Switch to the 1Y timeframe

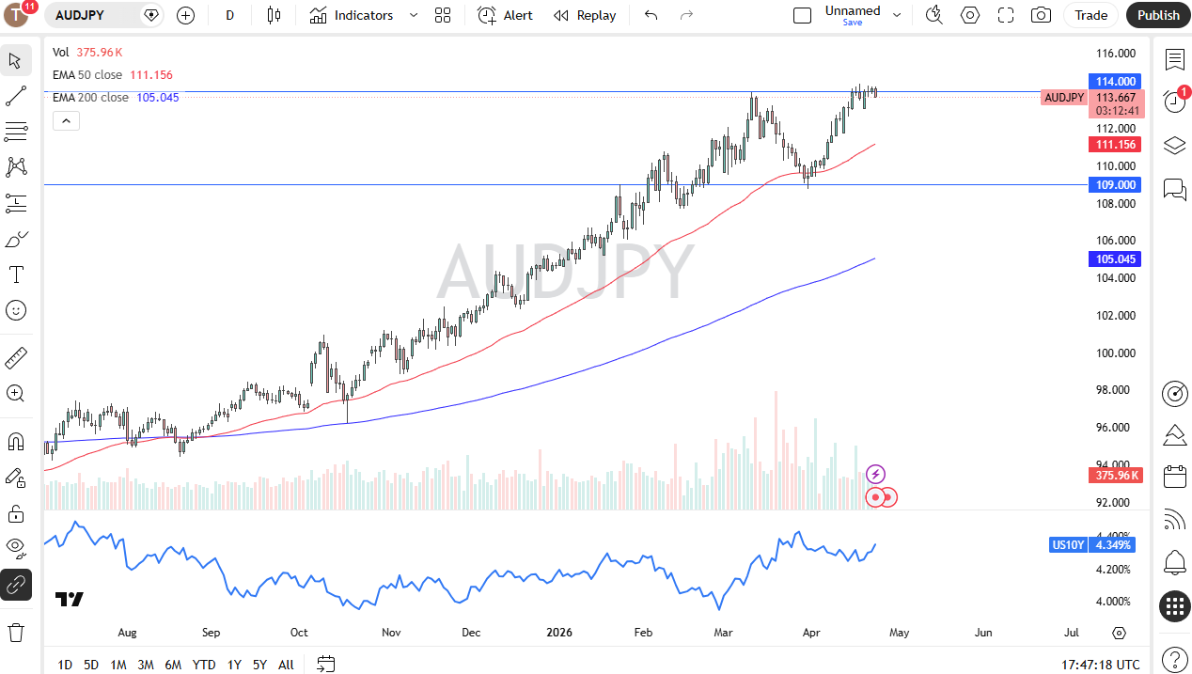coord(234,665)
